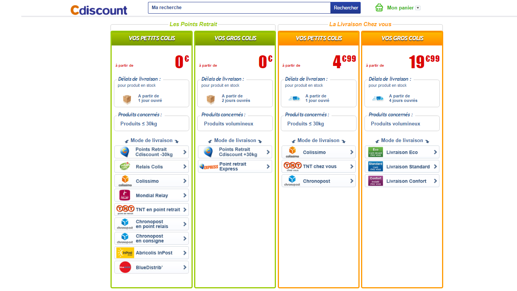The width and height of the screenshot is (517, 291).
Task: Click the Relais Colis logo icon
Action: [125, 166]
